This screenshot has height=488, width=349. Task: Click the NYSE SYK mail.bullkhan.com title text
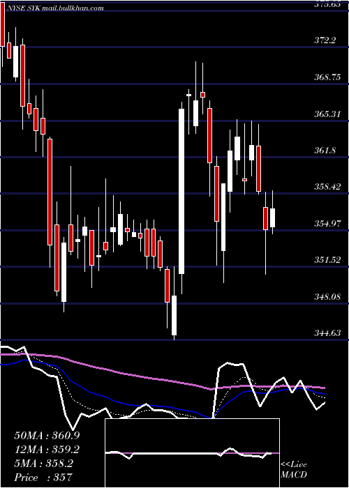coord(54,8)
